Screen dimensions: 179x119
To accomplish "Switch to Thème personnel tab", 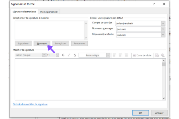I will (49, 12).
